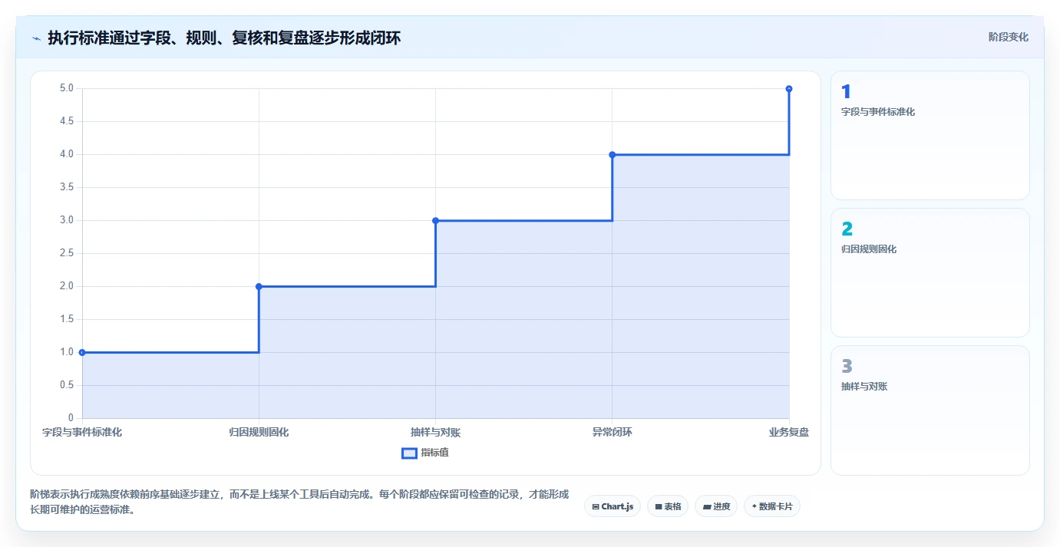Click the 进度 tag chip

pos(716,506)
